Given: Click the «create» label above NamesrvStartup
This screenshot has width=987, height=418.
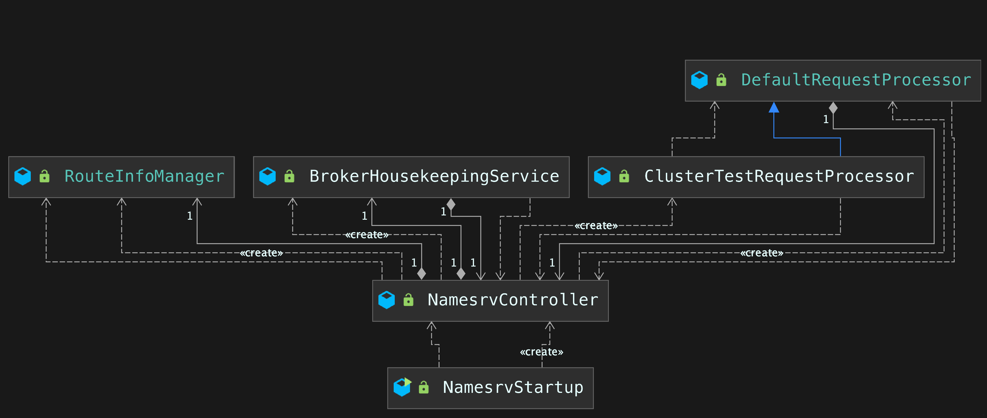Looking at the screenshot, I should 541,352.
